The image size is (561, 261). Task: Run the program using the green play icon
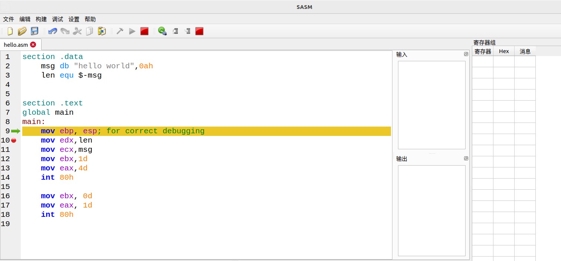pyautogui.click(x=132, y=31)
